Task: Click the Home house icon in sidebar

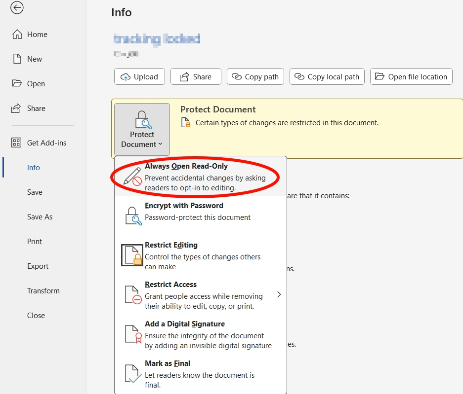Action: 16,35
